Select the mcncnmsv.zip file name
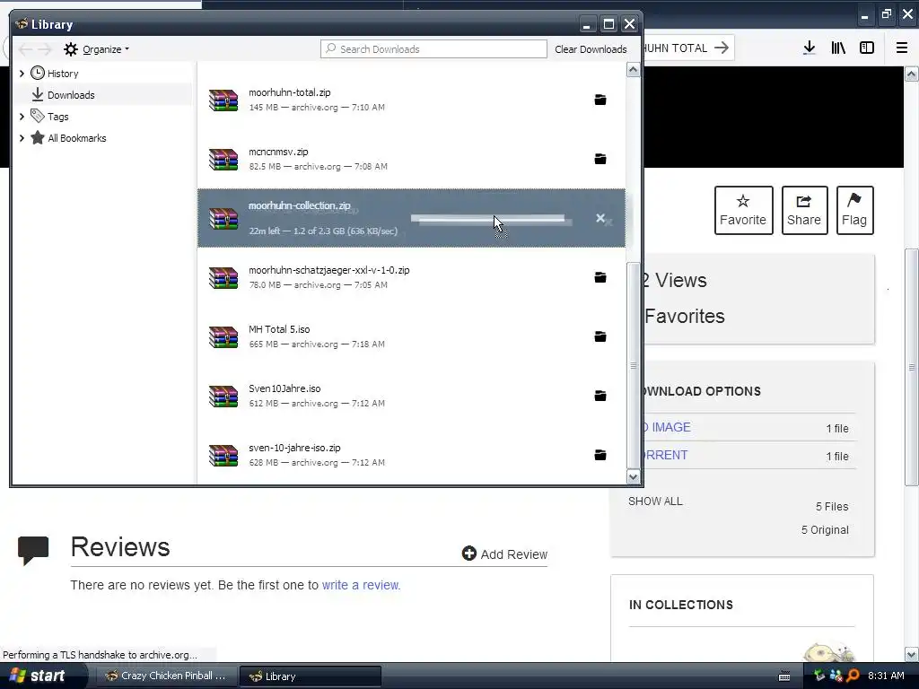 coord(278,152)
